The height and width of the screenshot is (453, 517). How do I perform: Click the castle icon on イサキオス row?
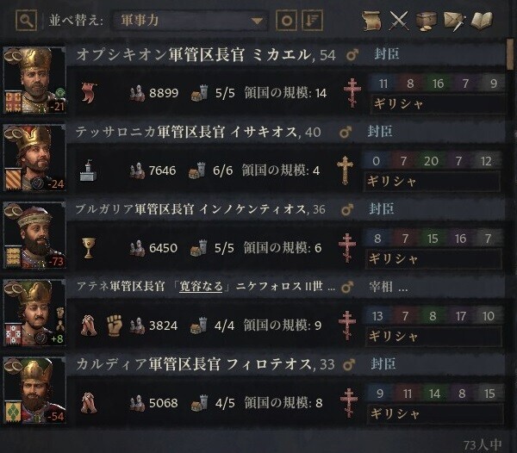89,171
